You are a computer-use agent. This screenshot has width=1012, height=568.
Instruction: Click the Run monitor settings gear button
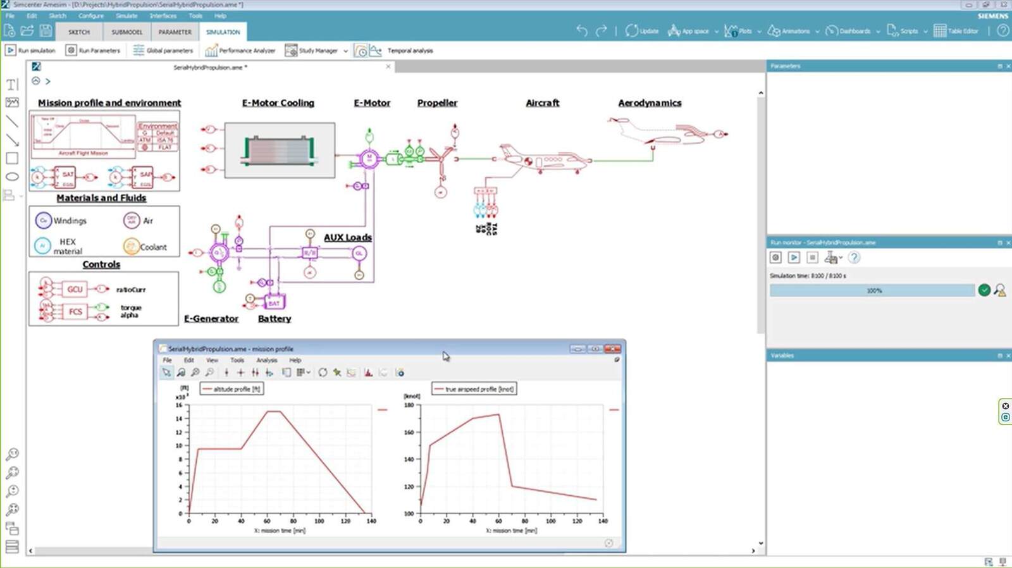pos(775,257)
